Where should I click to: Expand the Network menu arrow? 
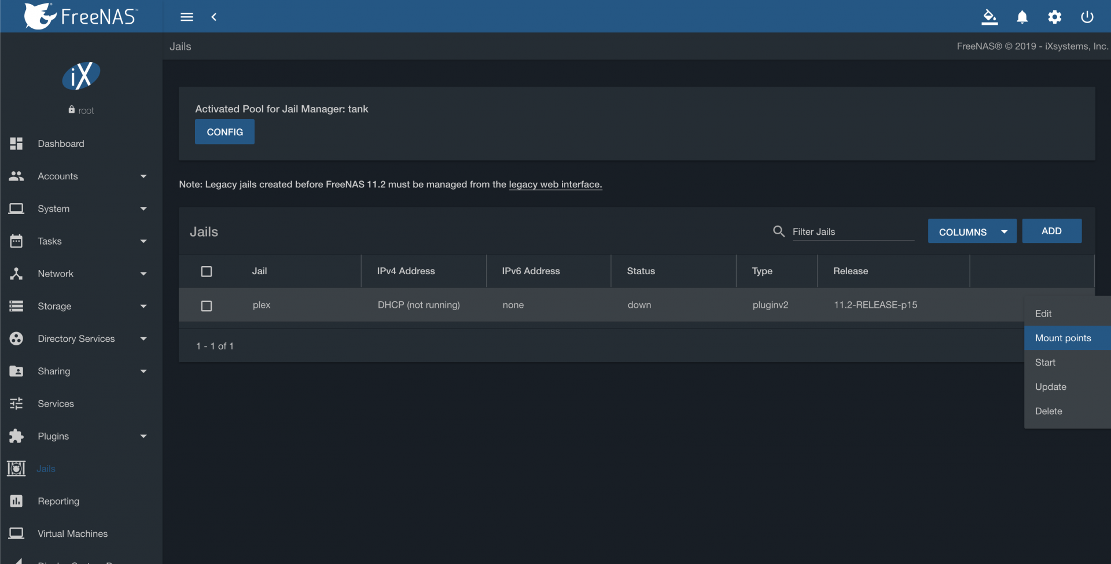point(144,274)
